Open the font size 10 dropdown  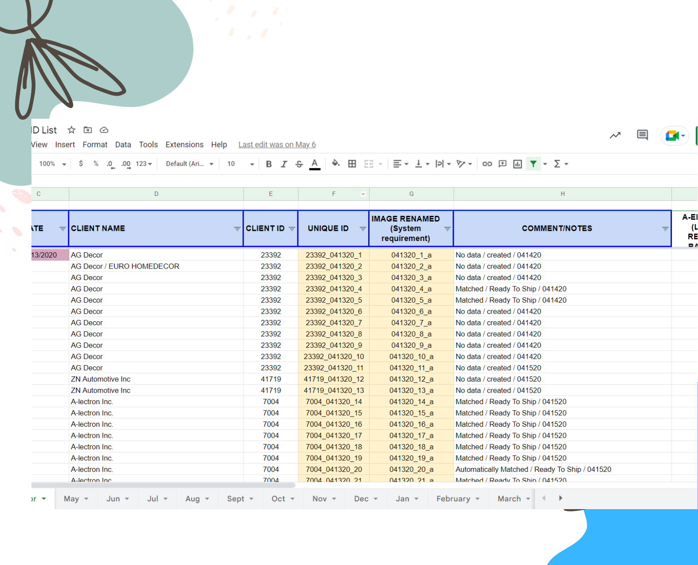pos(241,164)
